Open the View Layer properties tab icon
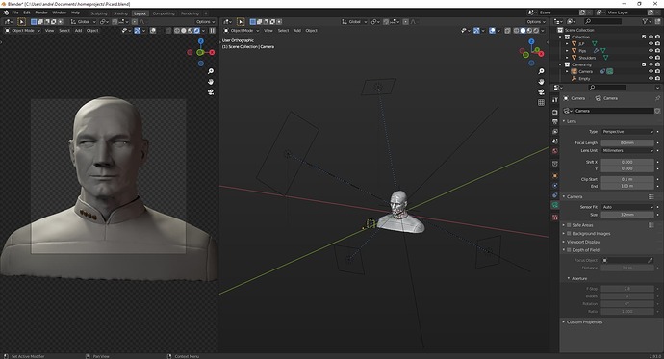The image size is (664, 359). pyautogui.click(x=555, y=131)
